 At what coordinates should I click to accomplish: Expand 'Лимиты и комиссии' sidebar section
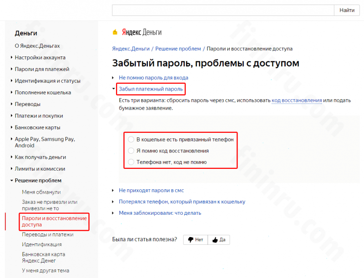[x=11, y=168]
